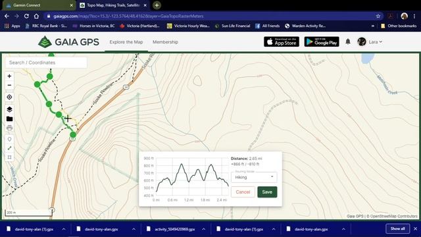The image size is (421, 237).
Task: Open Victoria (Hartland) bookmark
Action: click(140, 26)
